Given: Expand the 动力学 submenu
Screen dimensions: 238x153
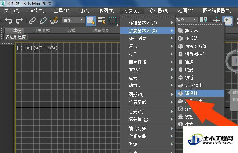Looking at the screenshot, I should pyautogui.click(x=147, y=85).
